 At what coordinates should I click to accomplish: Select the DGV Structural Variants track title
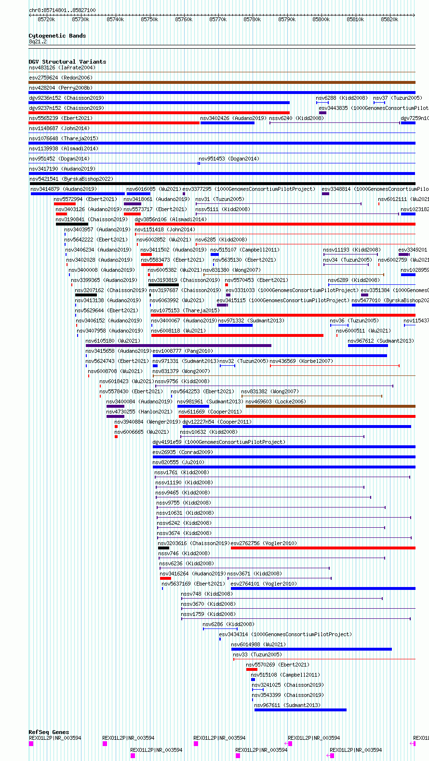67,62
